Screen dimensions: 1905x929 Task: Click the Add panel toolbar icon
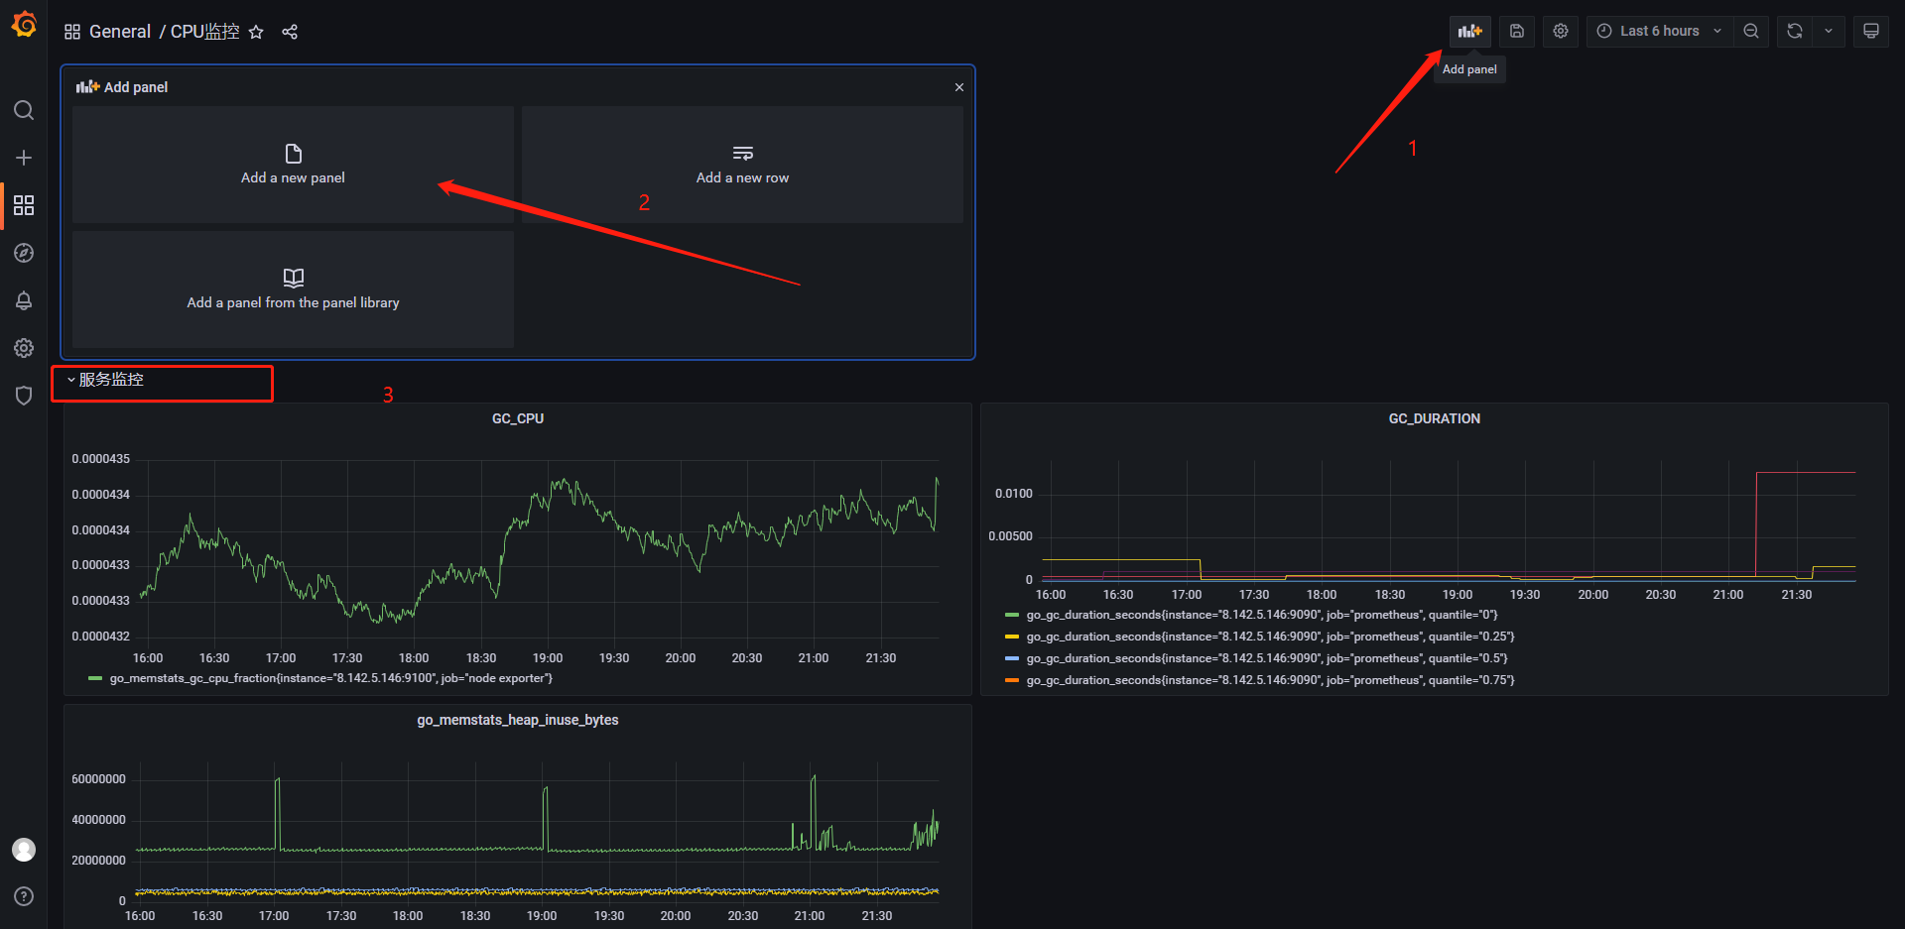[1469, 31]
